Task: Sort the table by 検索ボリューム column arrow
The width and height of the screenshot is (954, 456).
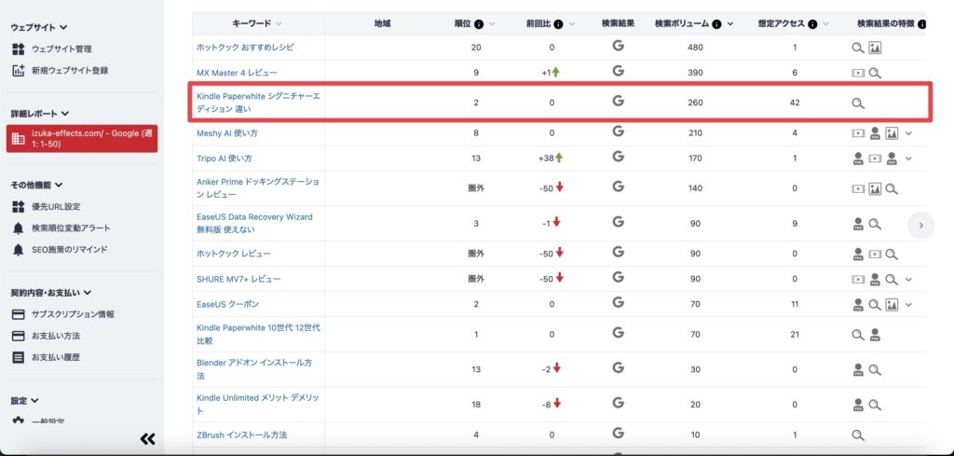Action: [729, 23]
